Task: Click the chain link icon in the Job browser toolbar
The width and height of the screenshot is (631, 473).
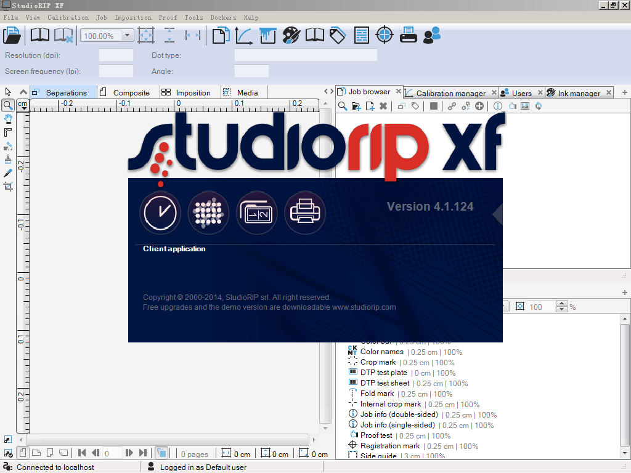Action: (452, 106)
